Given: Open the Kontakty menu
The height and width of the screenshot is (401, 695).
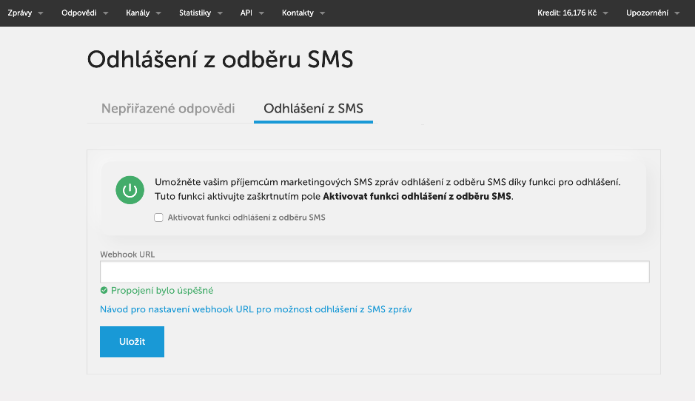Looking at the screenshot, I should coord(298,13).
